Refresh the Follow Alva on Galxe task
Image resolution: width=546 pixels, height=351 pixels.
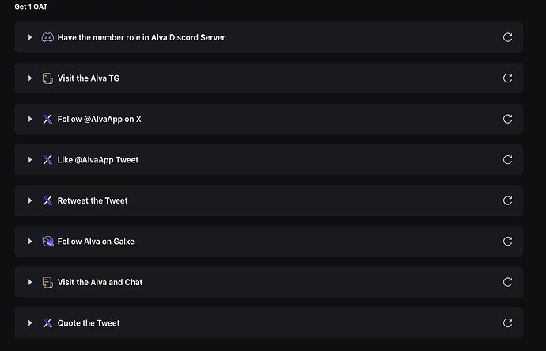507,241
